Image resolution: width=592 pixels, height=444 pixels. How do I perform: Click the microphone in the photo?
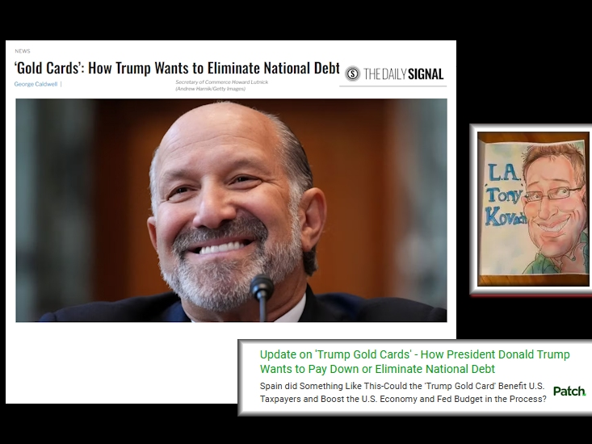262,297
